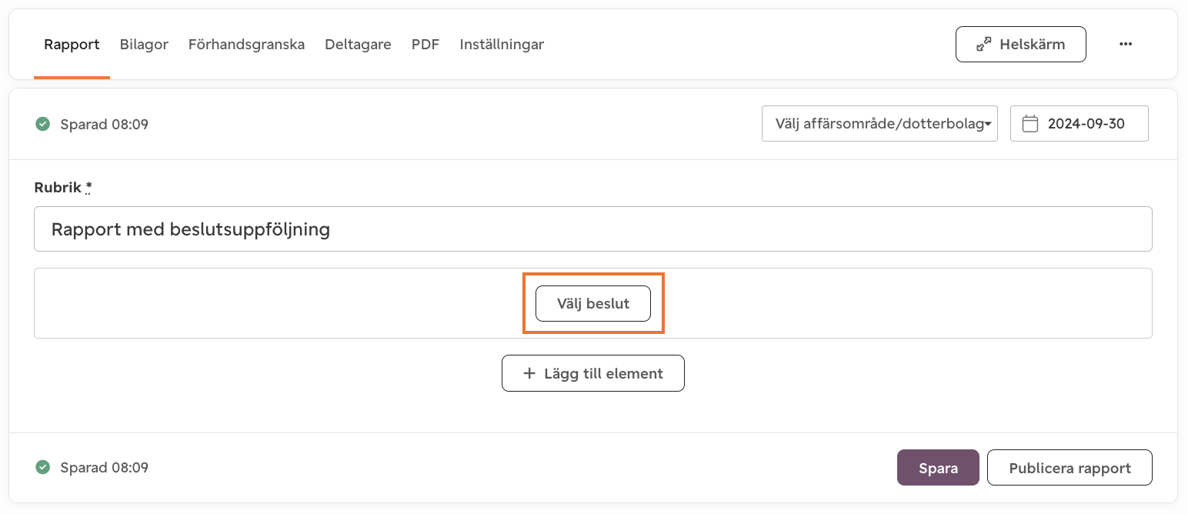Screen dimensions: 1188x514
Task: Open the Välj affärsområde/dotterbolag dropdown
Action: click(879, 123)
